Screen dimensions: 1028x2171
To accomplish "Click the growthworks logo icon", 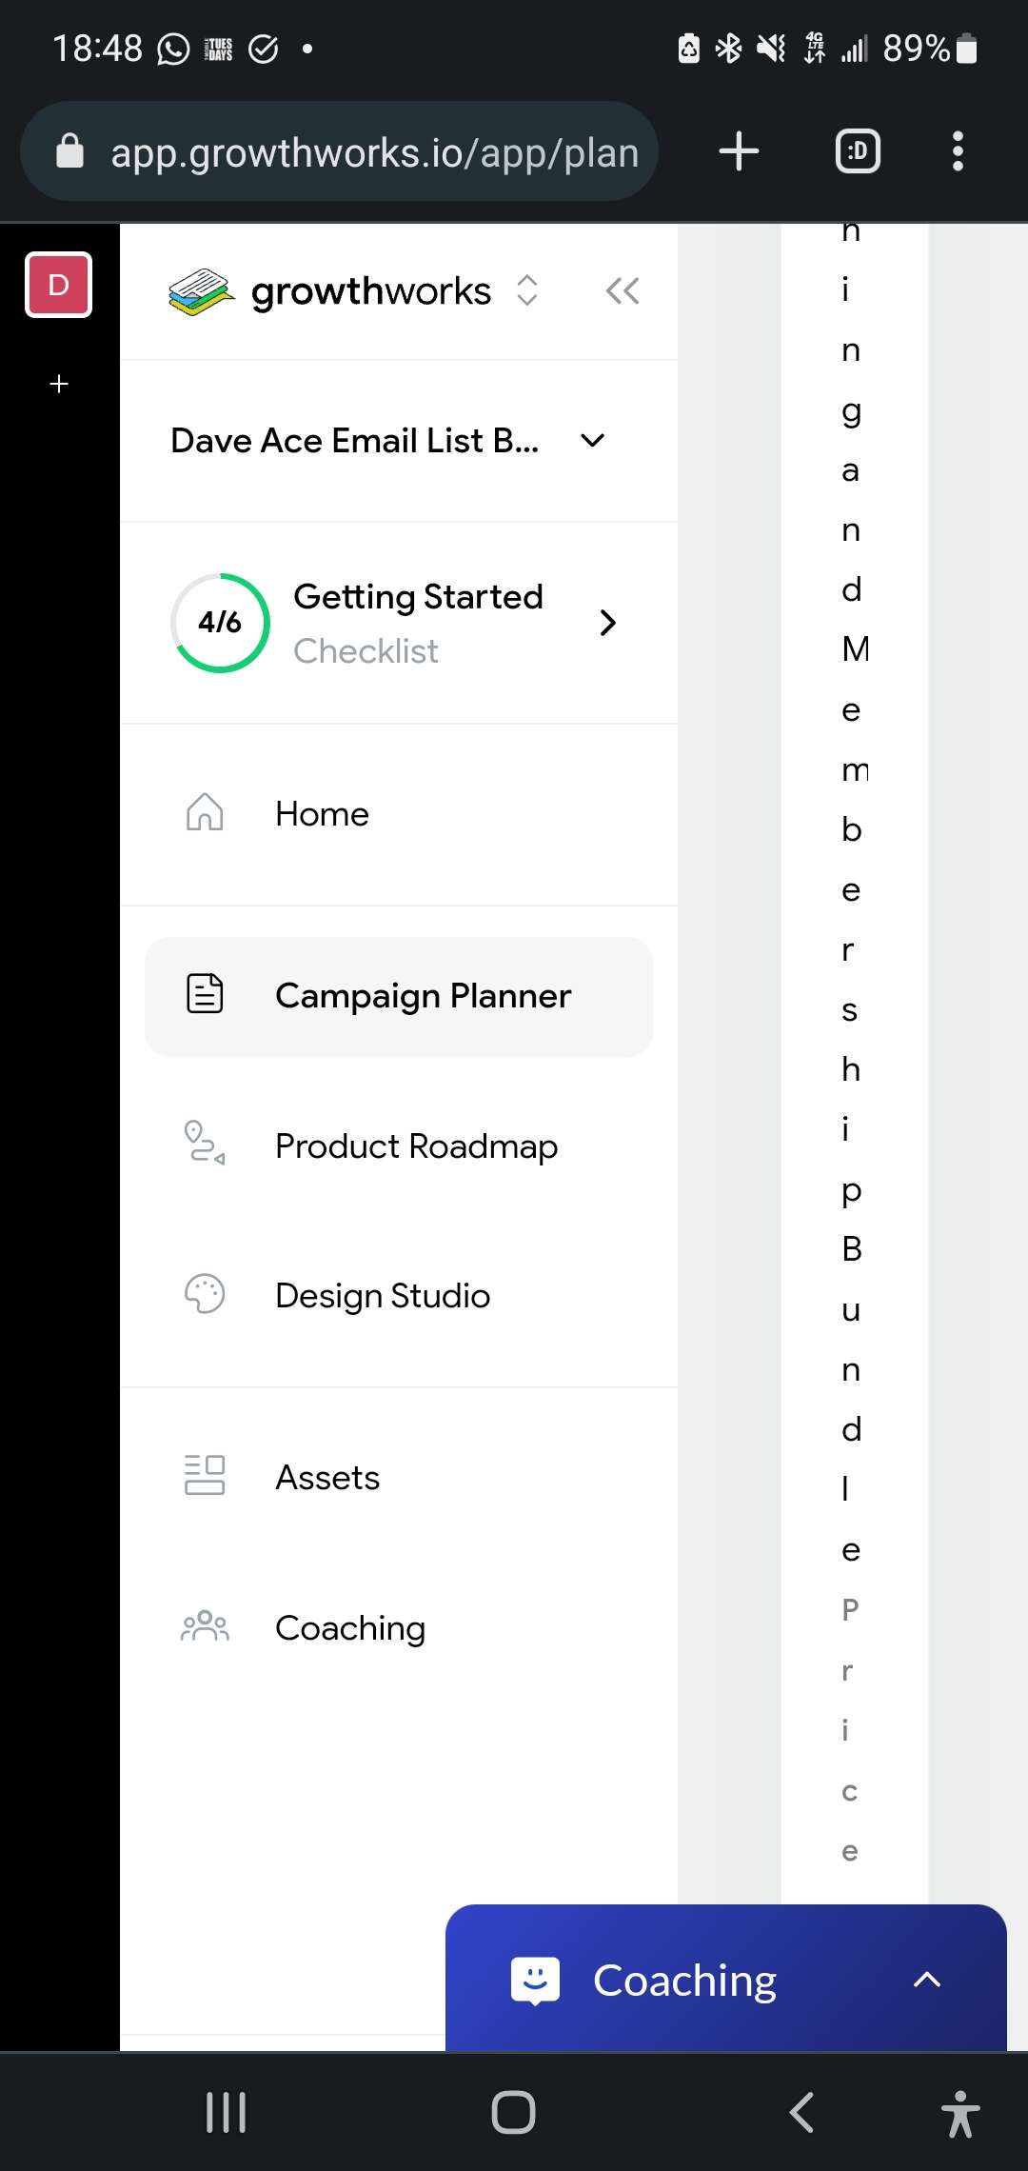I will click(x=201, y=291).
